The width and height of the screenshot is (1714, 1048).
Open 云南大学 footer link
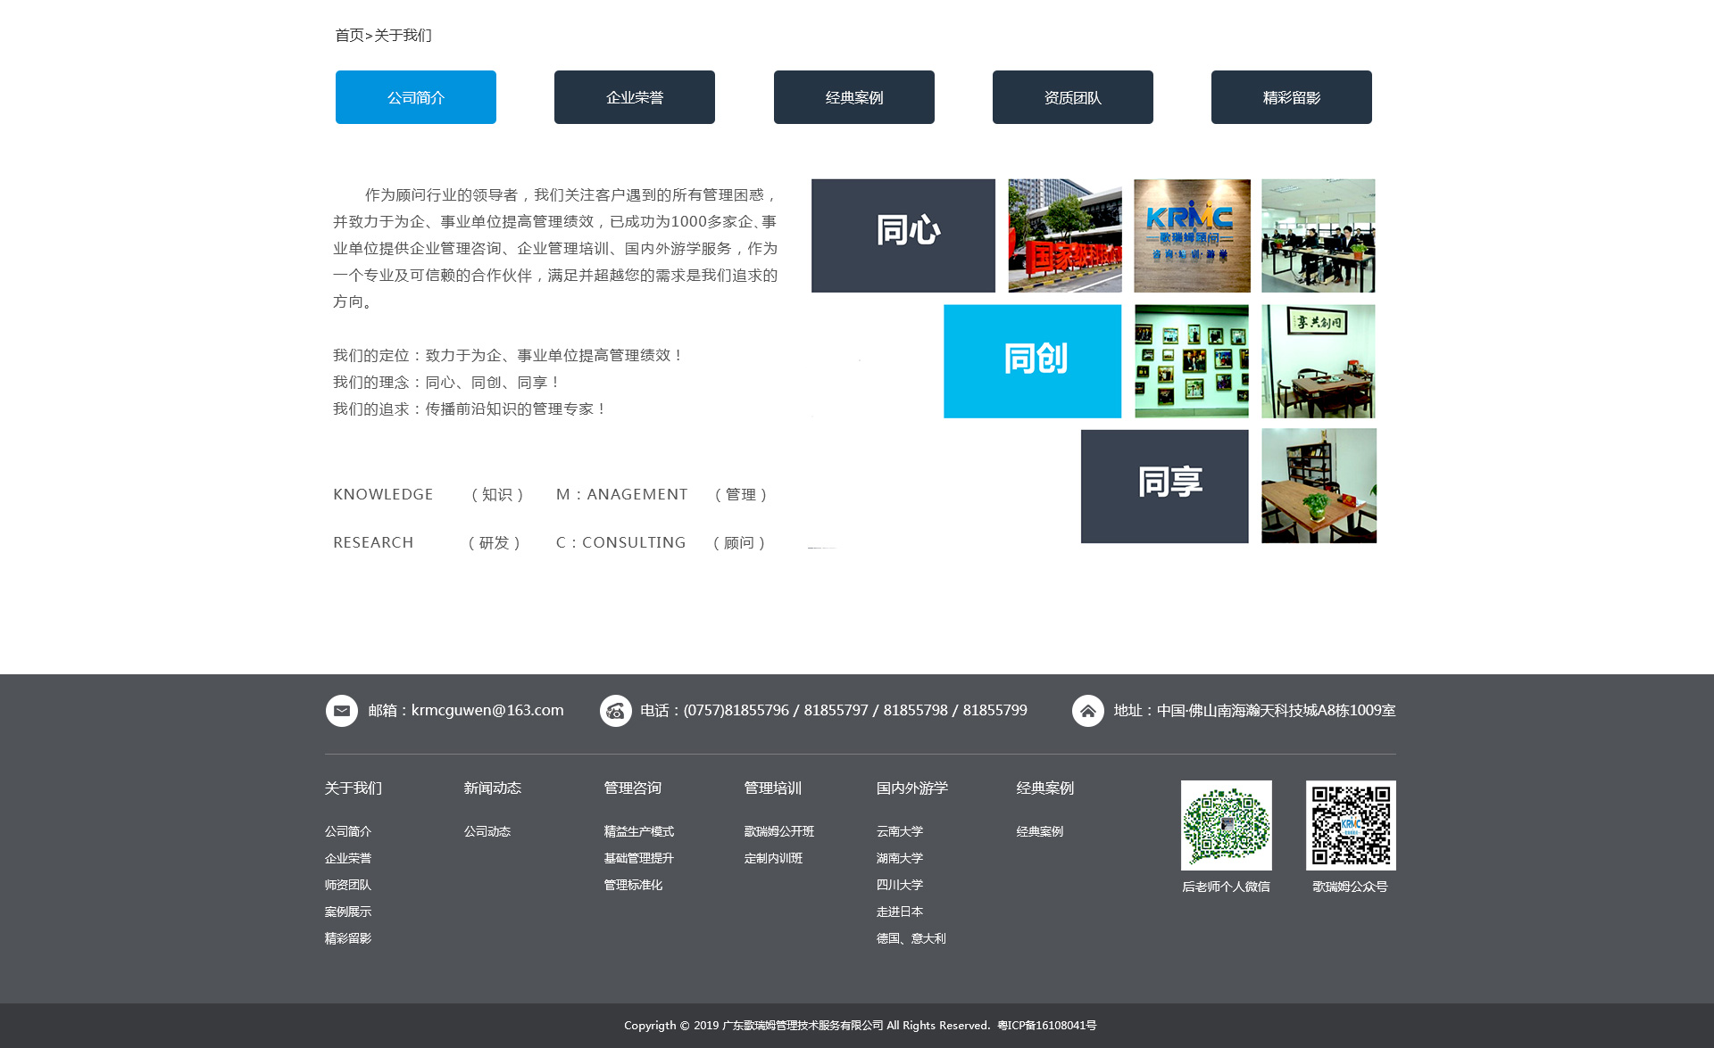coord(899,831)
